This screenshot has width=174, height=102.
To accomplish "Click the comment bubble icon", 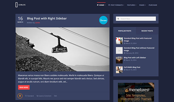I will [x=38, y=96].
